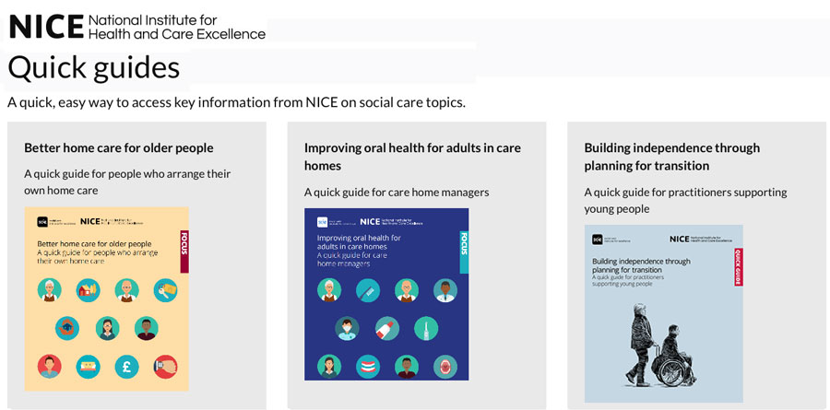This screenshot has height=410, width=830.
Task: Click the dentures icon on the oral health cover
Action: (x=368, y=366)
